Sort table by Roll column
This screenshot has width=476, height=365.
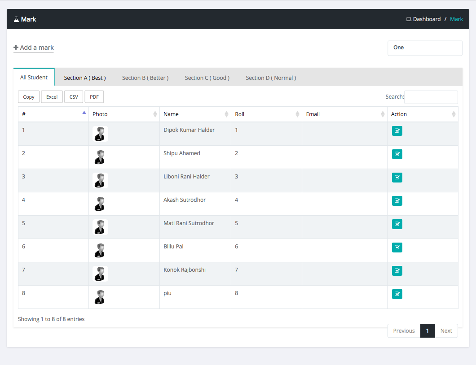tap(266, 114)
